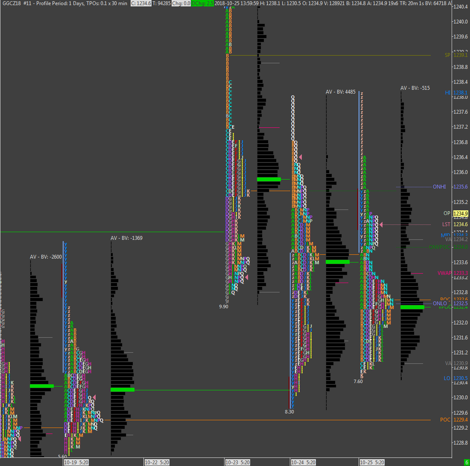The width and height of the screenshot is (470, 466).
Task: Click the '2018-10-25 13:59:59' timestamp
Action: pyautogui.click(x=237, y=3)
